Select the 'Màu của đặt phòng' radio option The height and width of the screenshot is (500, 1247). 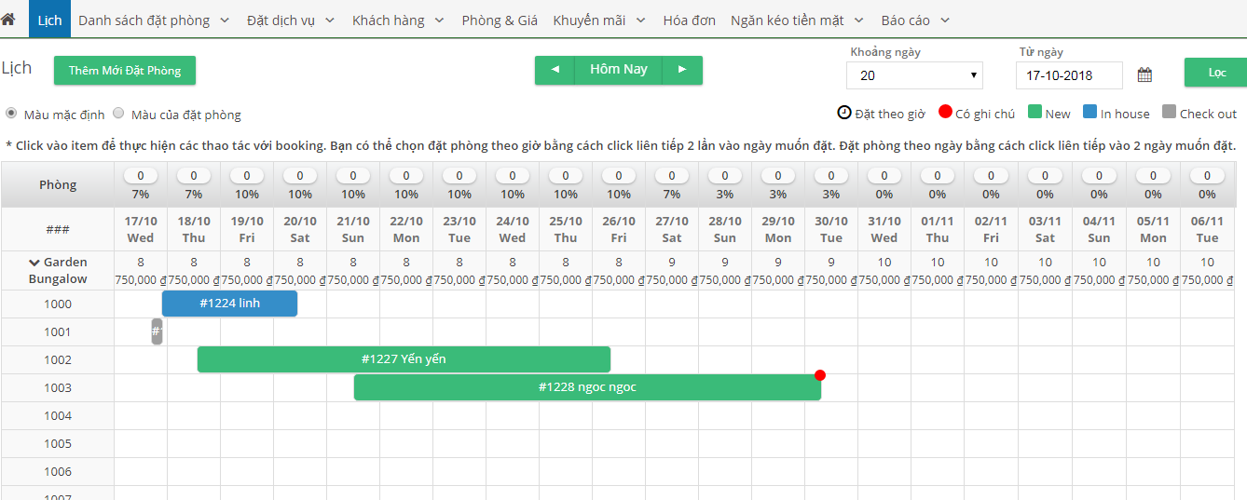(x=118, y=114)
